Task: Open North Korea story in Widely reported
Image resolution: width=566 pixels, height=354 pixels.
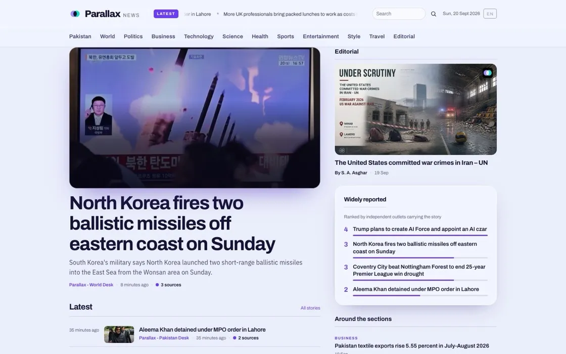Action: point(415,247)
